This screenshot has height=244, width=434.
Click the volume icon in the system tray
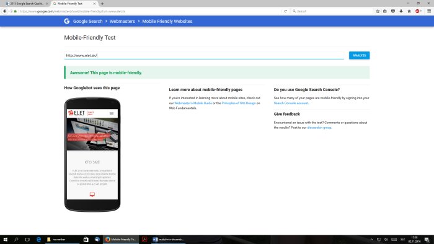click(x=386, y=239)
